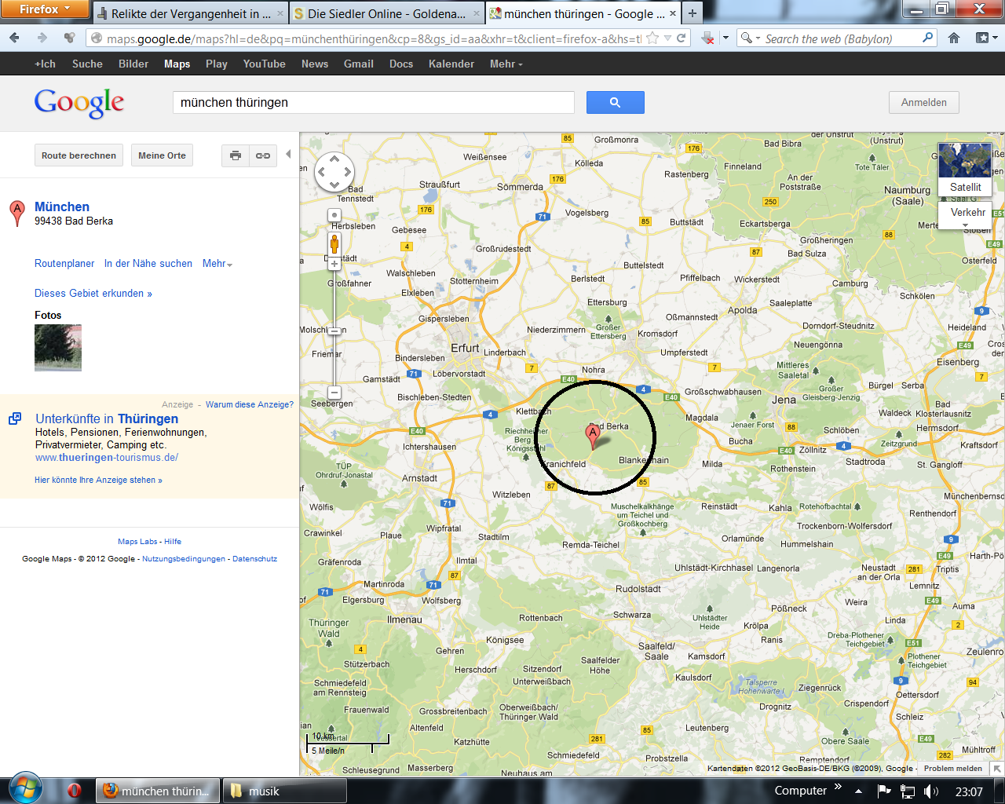
Task: Click the Erfurt label on the map
Action: pos(465,348)
